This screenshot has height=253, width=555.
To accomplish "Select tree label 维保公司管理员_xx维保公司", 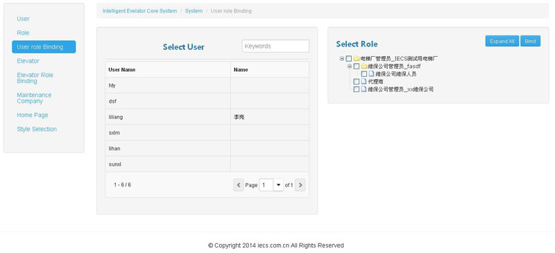I will point(401,89).
